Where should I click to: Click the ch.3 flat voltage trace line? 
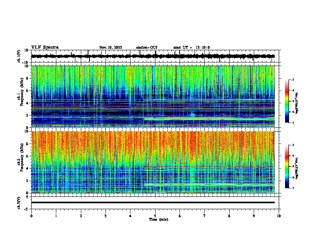153,202
